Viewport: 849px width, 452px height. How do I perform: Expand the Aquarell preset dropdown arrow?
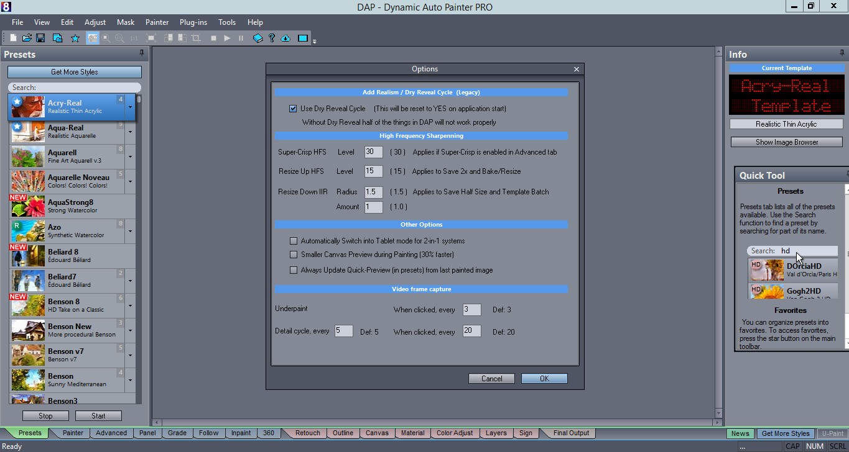coord(130,156)
